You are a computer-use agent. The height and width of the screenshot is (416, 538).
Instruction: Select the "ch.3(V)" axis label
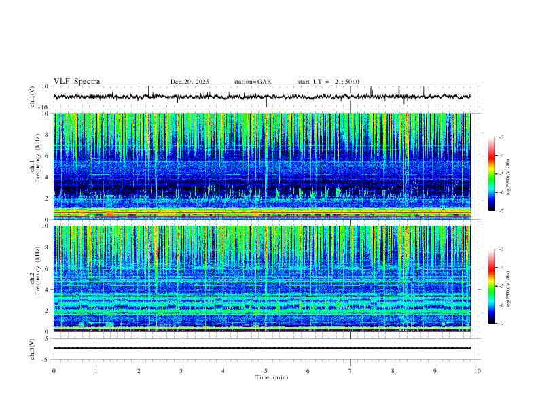33,349
